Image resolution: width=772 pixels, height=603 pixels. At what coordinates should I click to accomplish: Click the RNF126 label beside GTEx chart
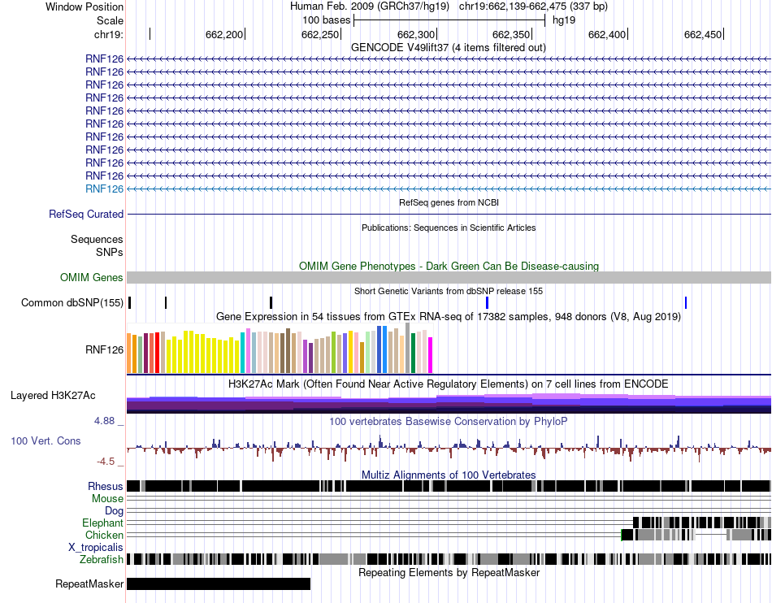pos(104,350)
